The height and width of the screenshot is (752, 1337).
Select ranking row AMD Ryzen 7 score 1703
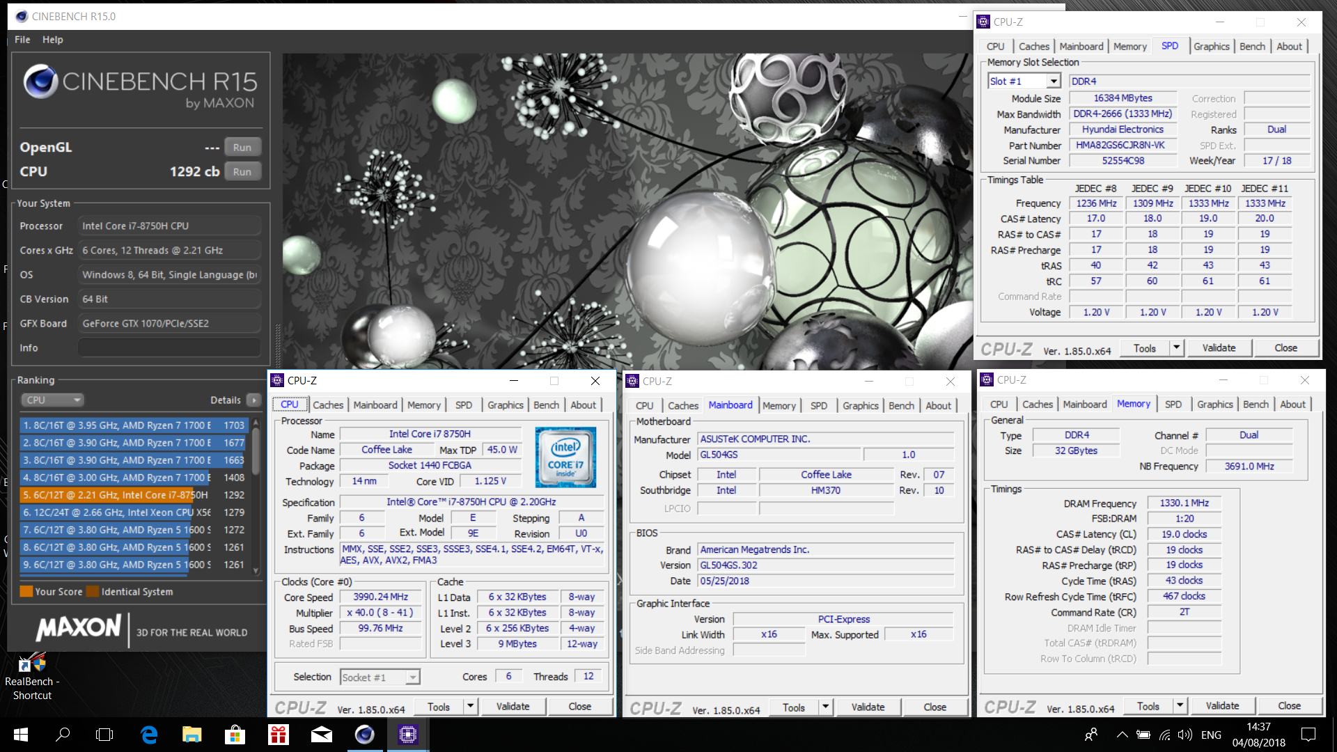click(134, 425)
